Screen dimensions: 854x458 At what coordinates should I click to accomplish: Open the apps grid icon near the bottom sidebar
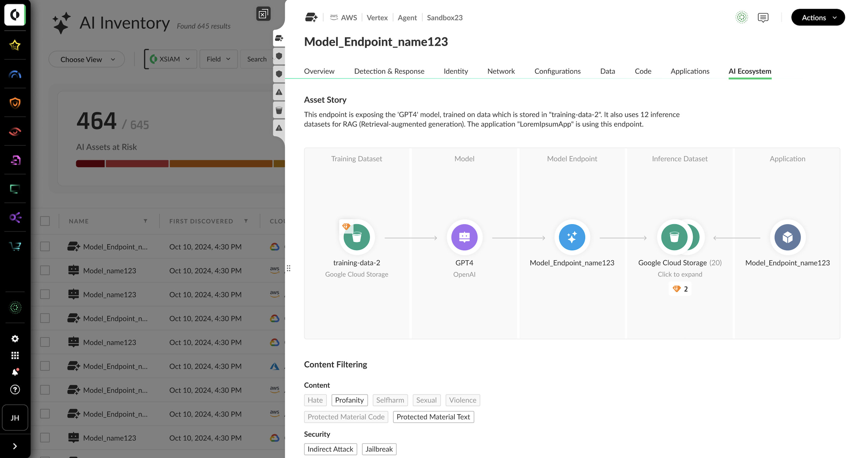pos(15,355)
